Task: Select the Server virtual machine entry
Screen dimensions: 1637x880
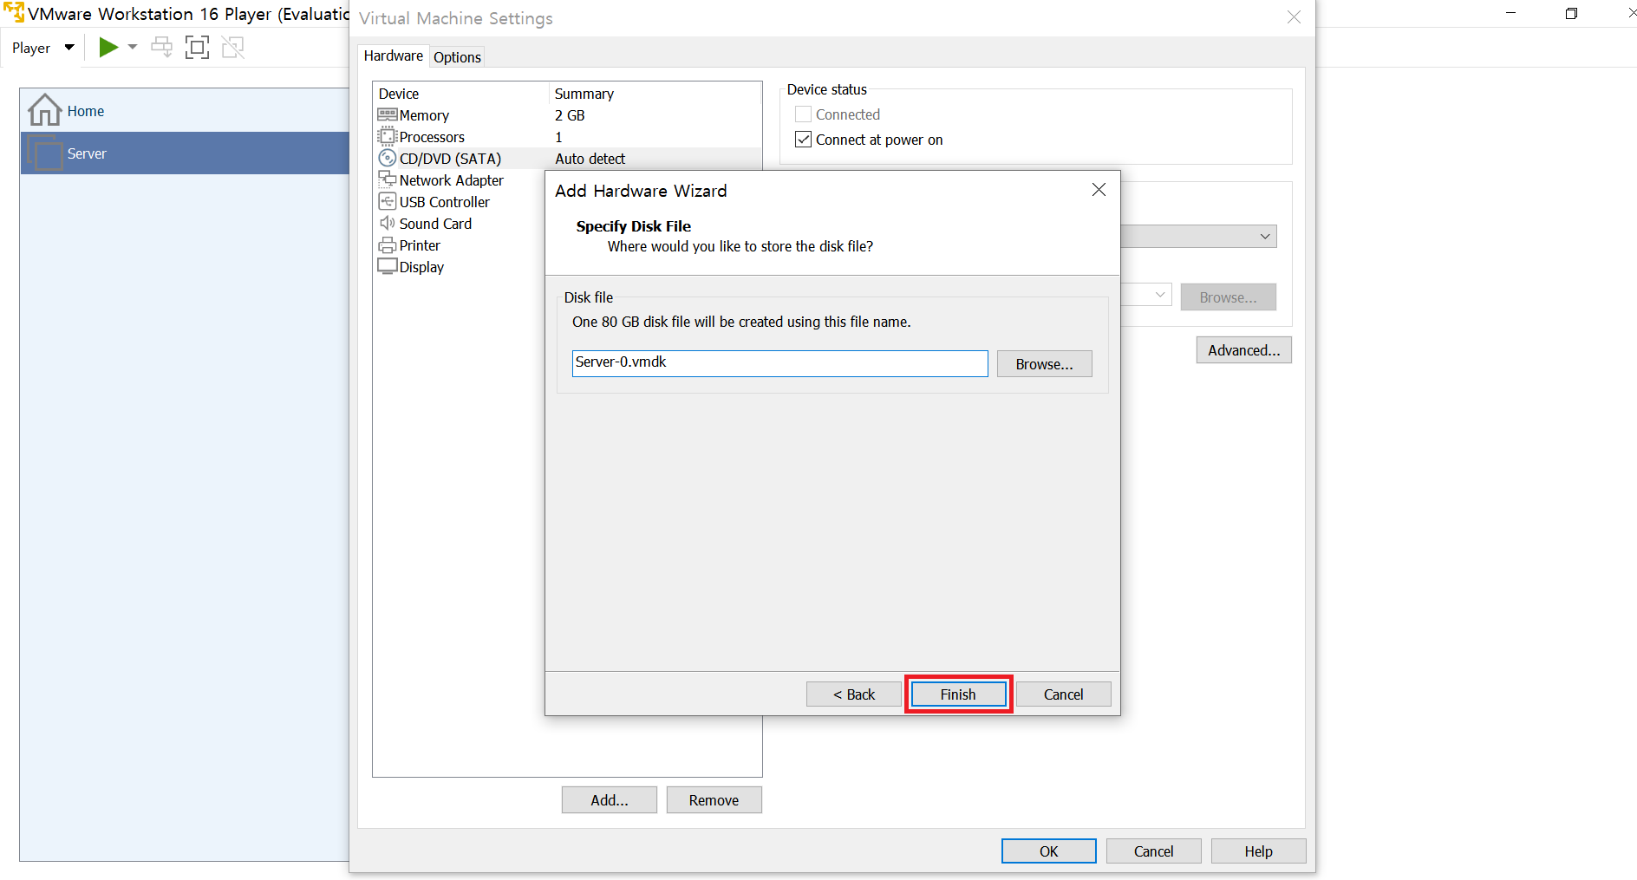Action: pyautogui.click(x=185, y=153)
